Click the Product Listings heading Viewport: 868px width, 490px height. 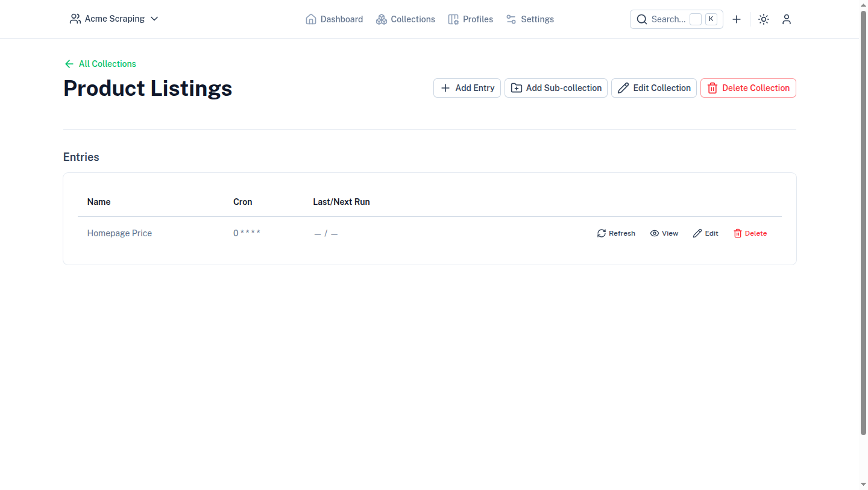pos(148,88)
